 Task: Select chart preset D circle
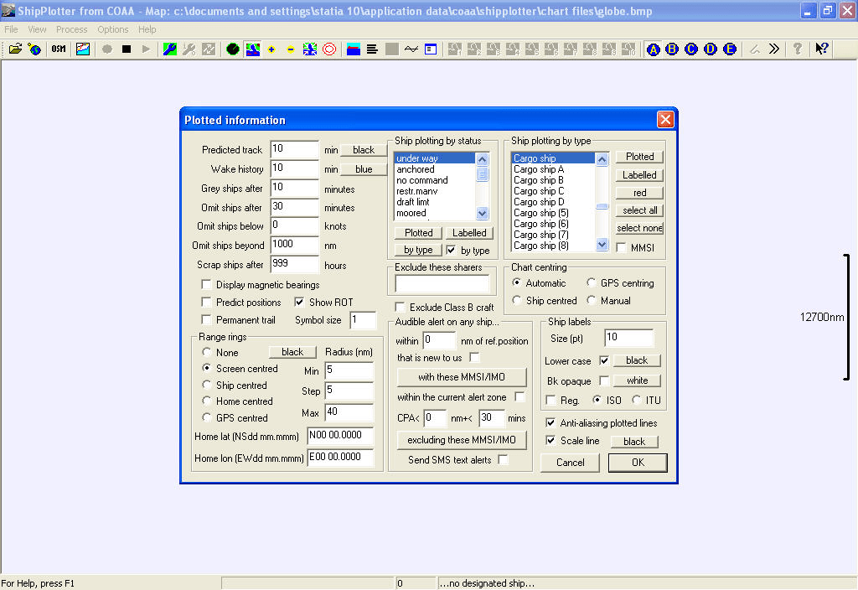click(x=711, y=49)
